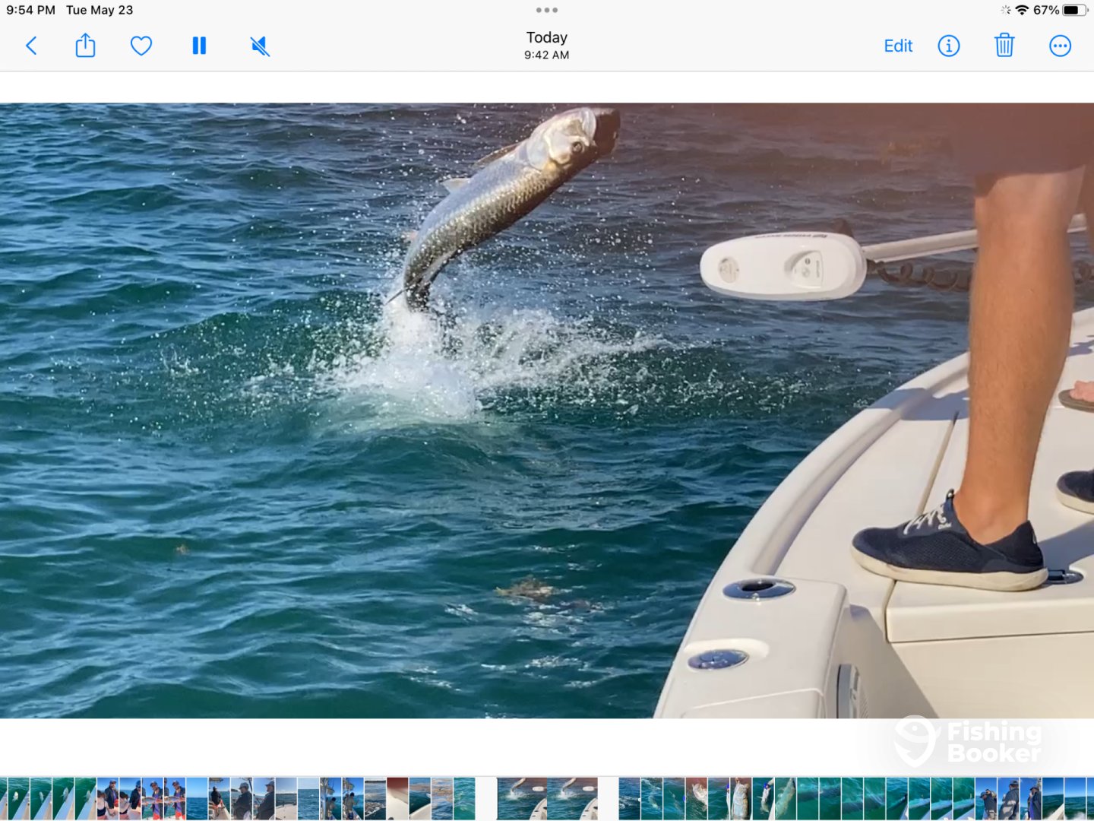The height and width of the screenshot is (821, 1094).
Task: Favorite this video with the heart
Action: coord(141,46)
